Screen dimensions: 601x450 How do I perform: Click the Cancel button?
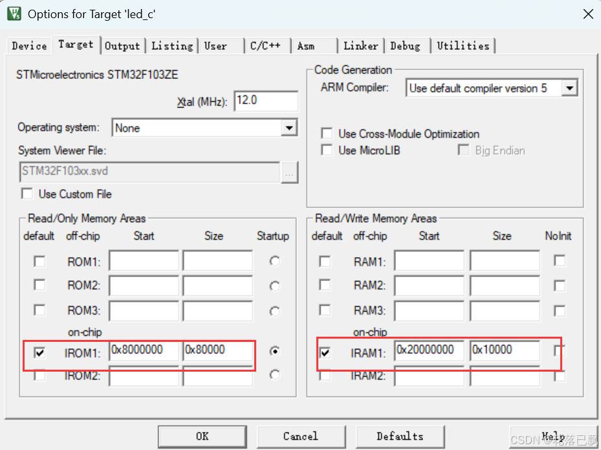pyautogui.click(x=301, y=436)
